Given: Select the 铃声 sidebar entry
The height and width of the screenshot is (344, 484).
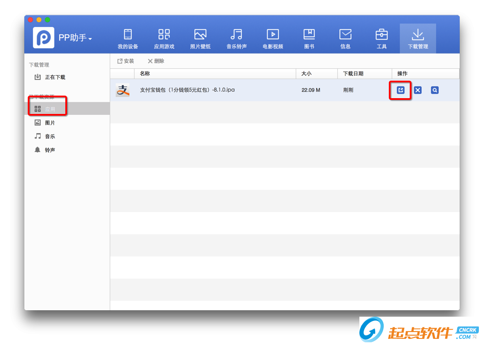Looking at the screenshot, I should pos(49,150).
